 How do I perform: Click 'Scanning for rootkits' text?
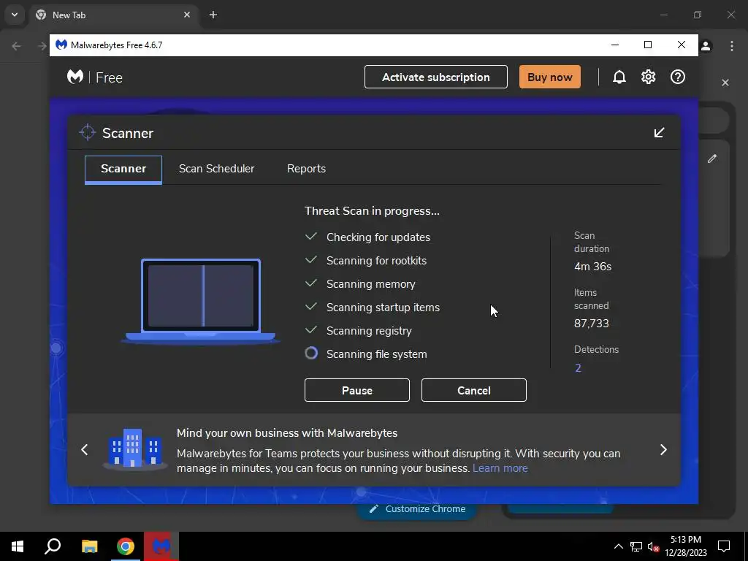coord(376,261)
